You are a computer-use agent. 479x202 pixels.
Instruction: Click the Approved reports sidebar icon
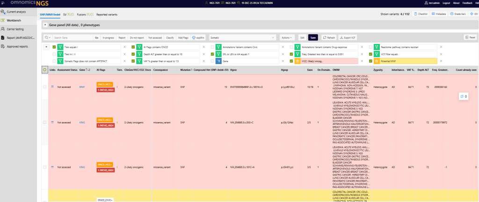coord(3,46)
